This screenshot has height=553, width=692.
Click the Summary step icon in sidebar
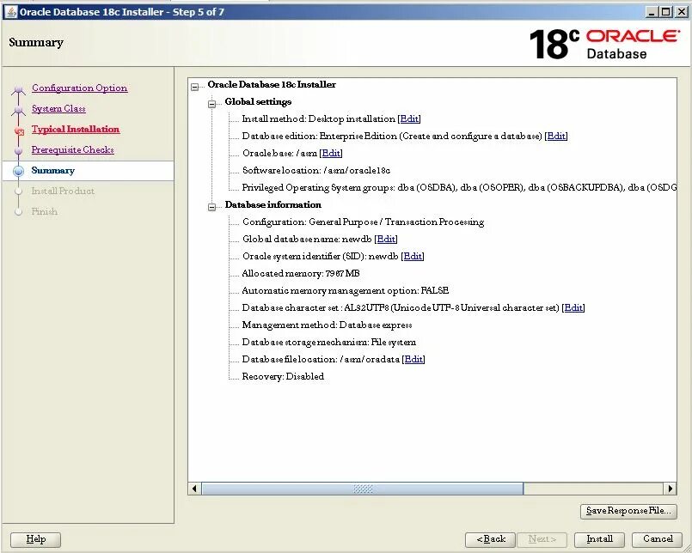[21, 170]
